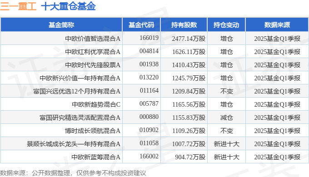
Task: Click fund 富国研究精选灵活配置混合A
Action: click(80, 118)
